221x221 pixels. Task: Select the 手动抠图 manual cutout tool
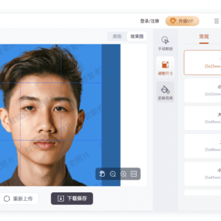point(165,44)
